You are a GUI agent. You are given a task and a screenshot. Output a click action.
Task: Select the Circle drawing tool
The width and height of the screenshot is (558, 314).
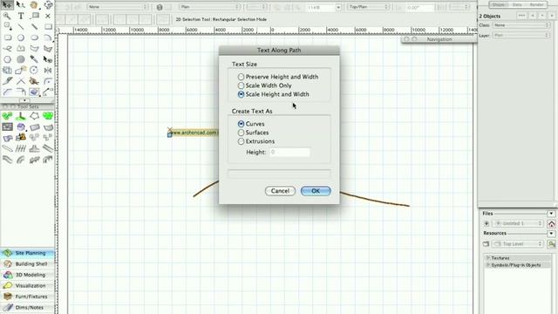coord(21,38)
